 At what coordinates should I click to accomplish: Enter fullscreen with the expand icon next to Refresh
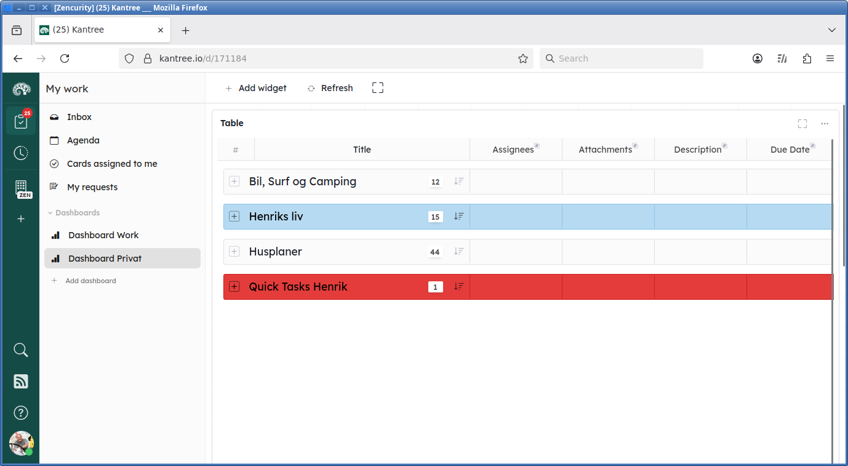(377, 87)
